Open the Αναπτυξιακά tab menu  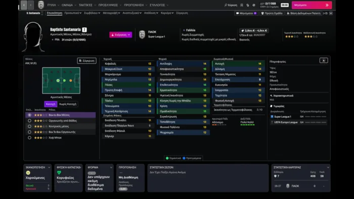(x=132, y=13)
